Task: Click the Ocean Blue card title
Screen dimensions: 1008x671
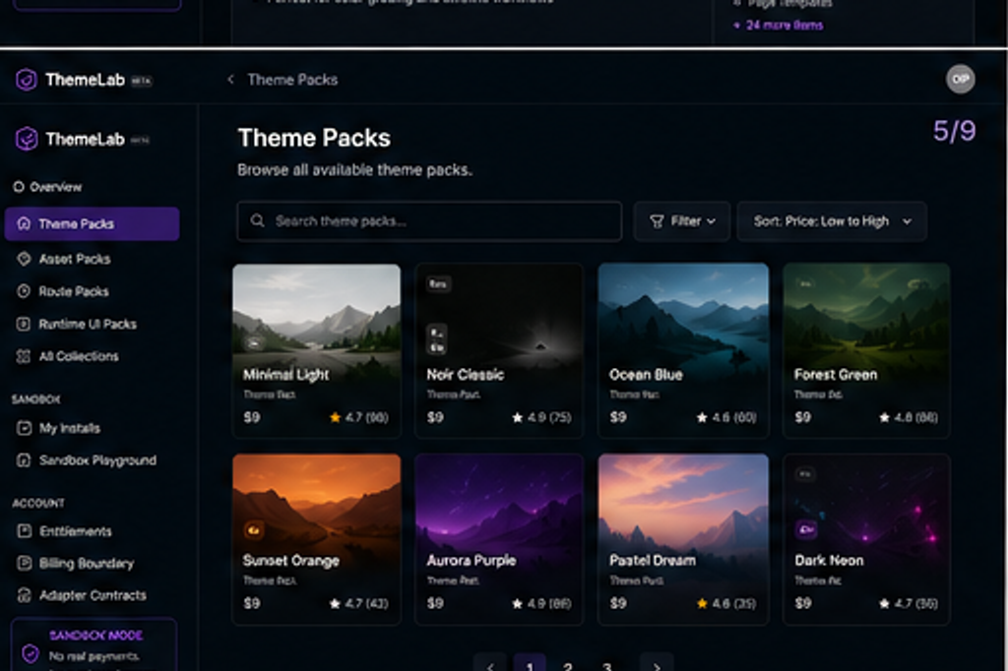Action: [x=646, y=375]
